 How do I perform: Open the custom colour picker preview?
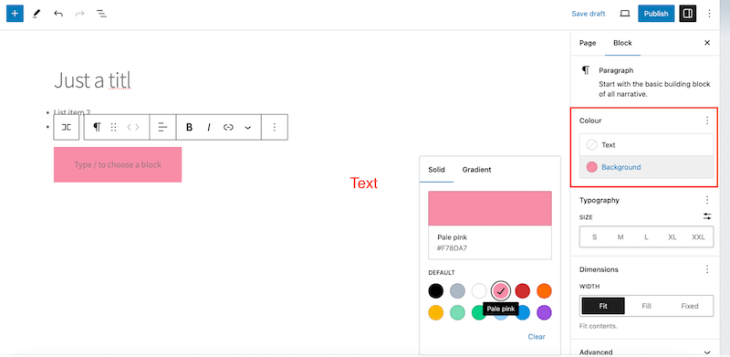490,208
